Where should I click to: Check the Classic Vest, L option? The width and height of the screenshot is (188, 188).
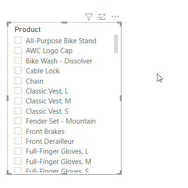(18, 91)
